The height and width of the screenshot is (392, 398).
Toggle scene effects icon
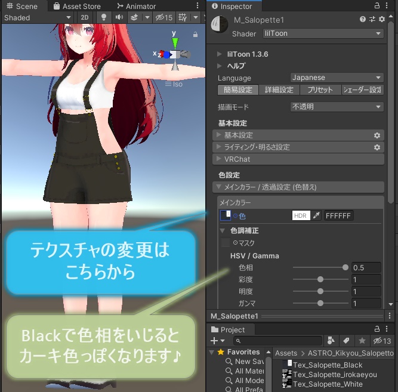tap(134, 17)
